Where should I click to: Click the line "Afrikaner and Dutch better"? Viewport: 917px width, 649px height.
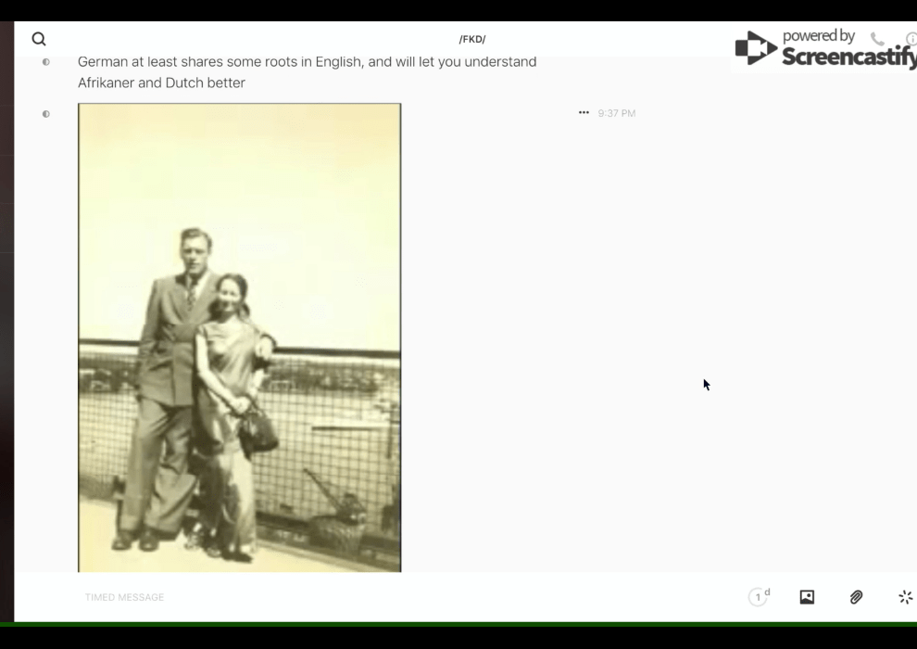click(161, 83)
